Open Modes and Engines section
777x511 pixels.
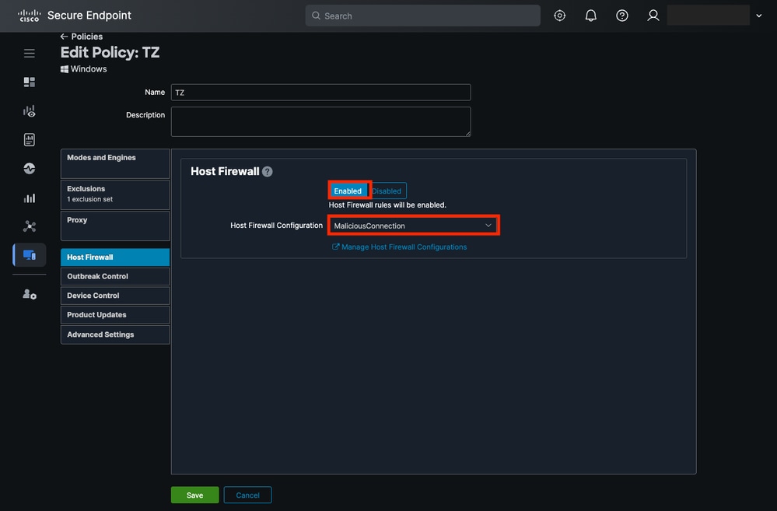pyautogui.click(x=115, y=163)
